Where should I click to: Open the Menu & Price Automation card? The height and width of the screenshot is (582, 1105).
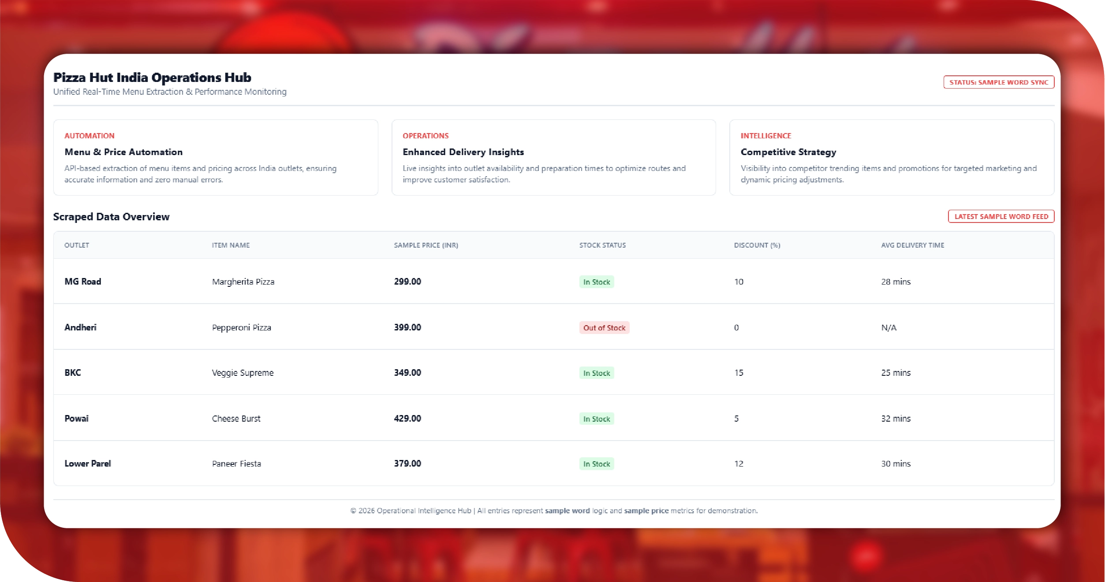(x=215, y=157)
